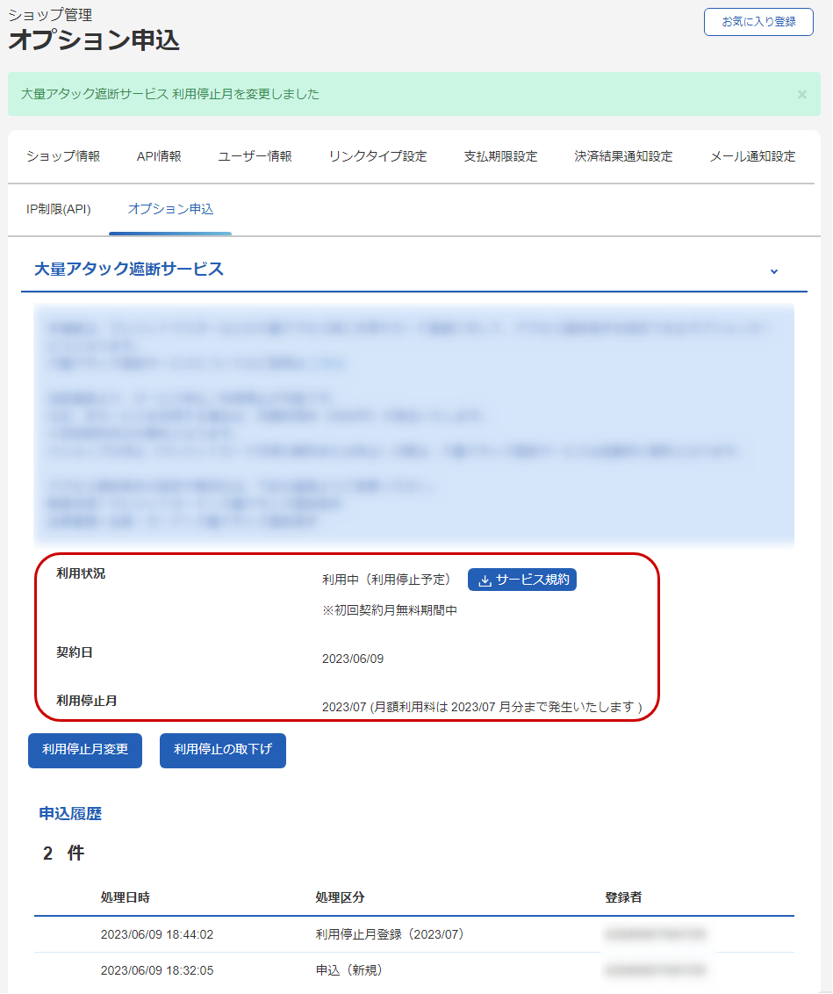This screenshot has height=994, width=833.
Task: Collapse the 大量アタック遮断サービス section chevron
Action: 773,272
